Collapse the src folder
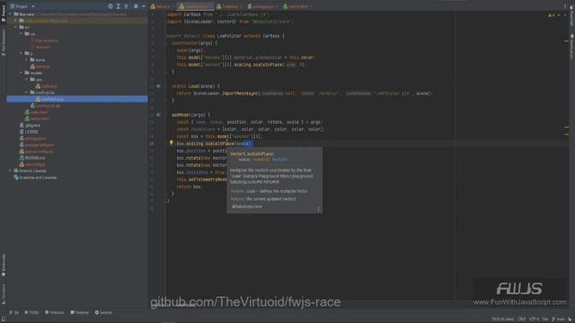This screenshot has height=323, width=575. [16, 27]
